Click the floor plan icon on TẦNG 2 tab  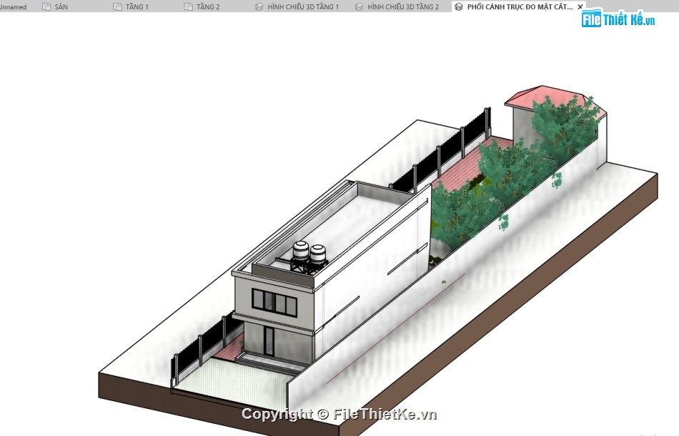pos(189,7)
